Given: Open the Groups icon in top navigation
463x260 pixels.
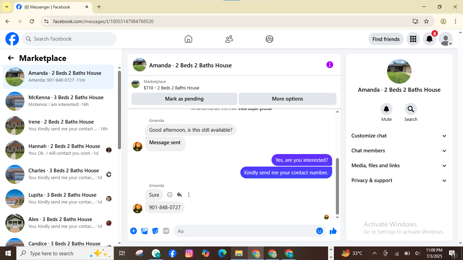Looking at the screenshot, I should [x=269, y=39].
